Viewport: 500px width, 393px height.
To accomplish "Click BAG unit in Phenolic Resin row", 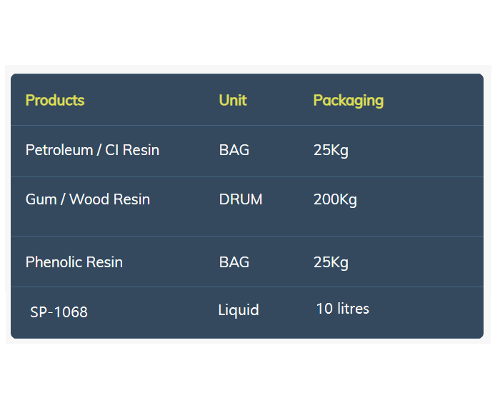I will 234,262.
